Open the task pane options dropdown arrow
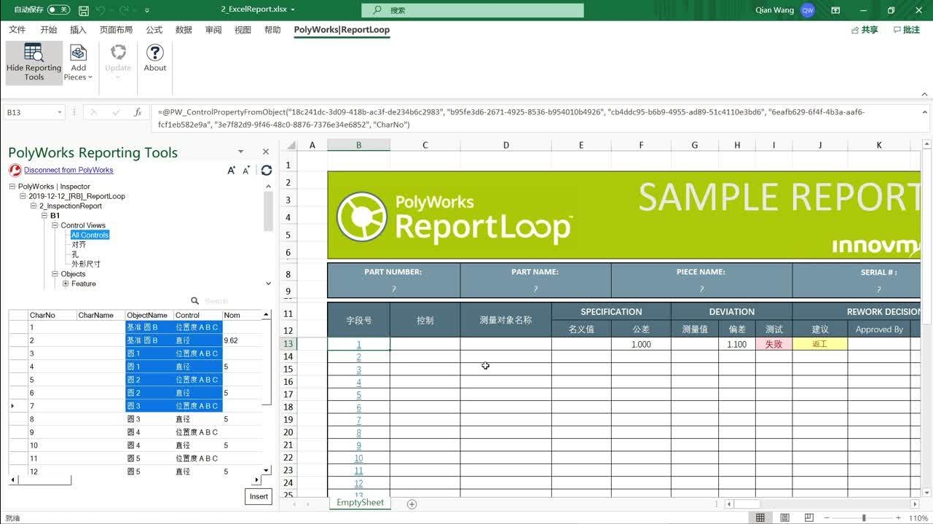 [x=241, y=152]
